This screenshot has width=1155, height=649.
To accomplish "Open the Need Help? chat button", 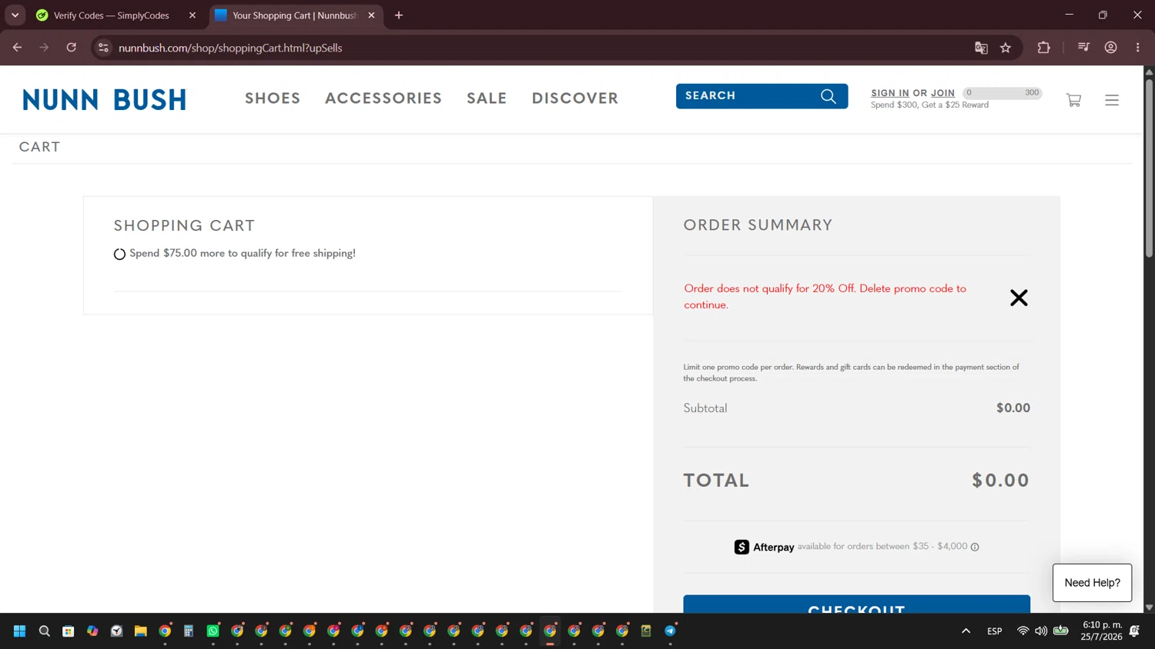I will pyautogui.click(x=1092, y=583).
